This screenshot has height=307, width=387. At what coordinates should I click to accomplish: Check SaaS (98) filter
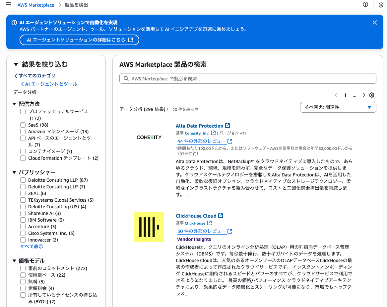[x=23, y=125]
